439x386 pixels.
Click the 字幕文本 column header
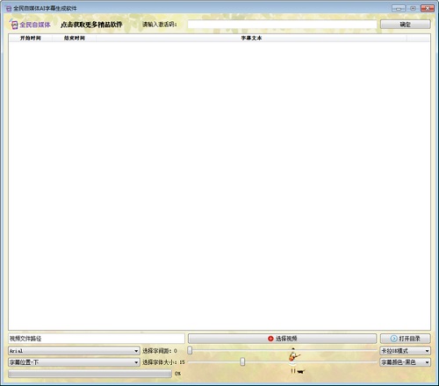click(251, 38)
